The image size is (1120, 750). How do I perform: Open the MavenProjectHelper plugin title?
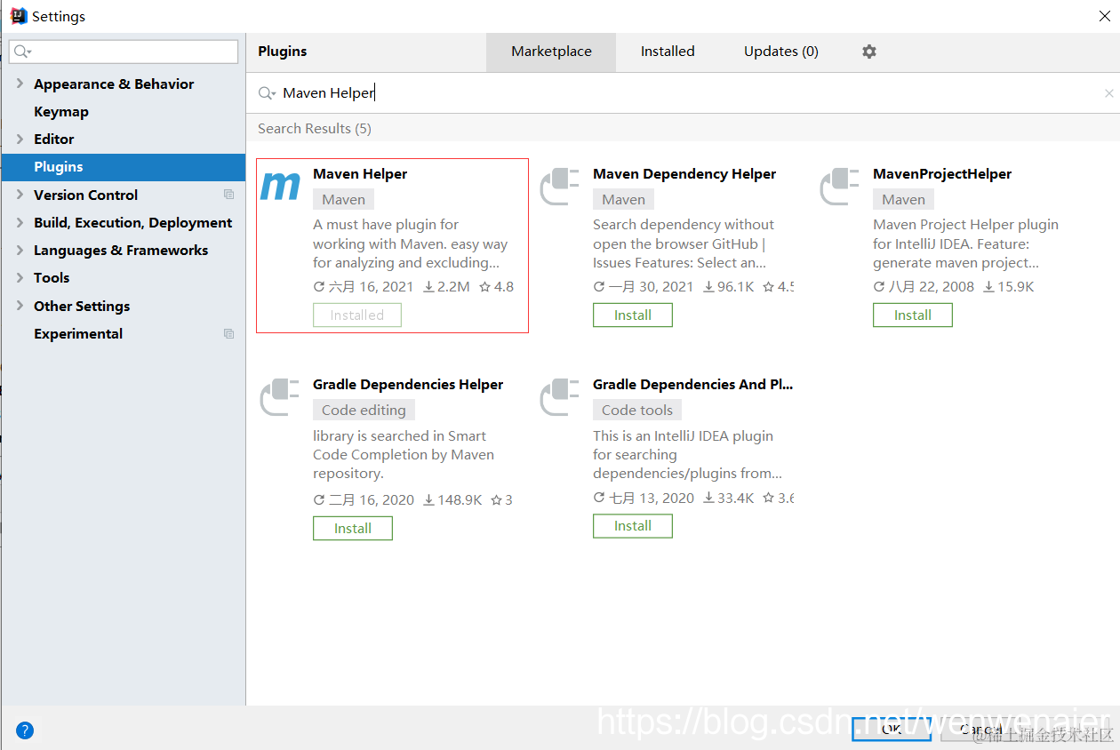pyautogui.click(x=942, y=174)
